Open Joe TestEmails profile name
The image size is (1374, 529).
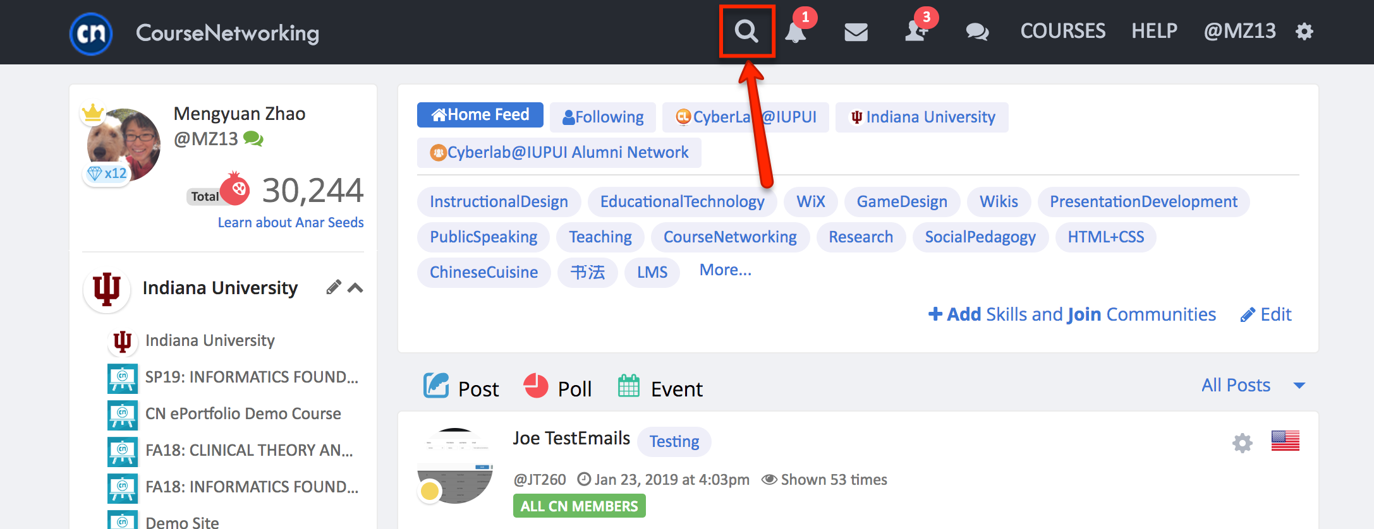571,438
